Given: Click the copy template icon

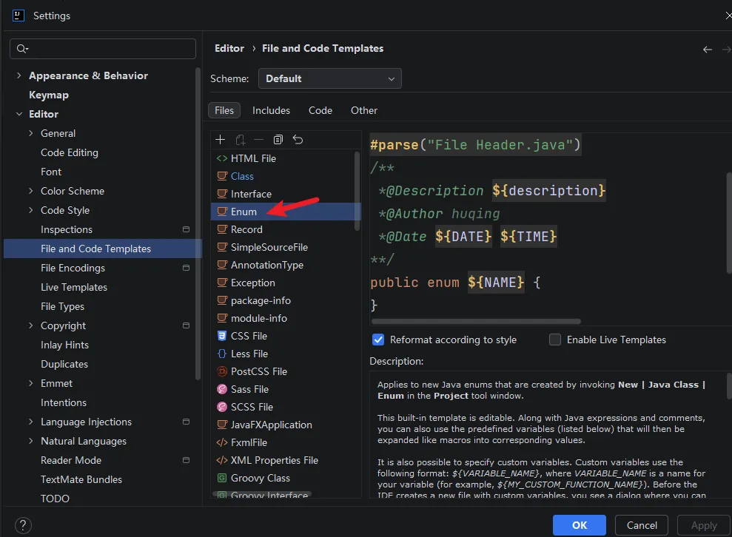Looking at the screenshot, I should [278, 140].
